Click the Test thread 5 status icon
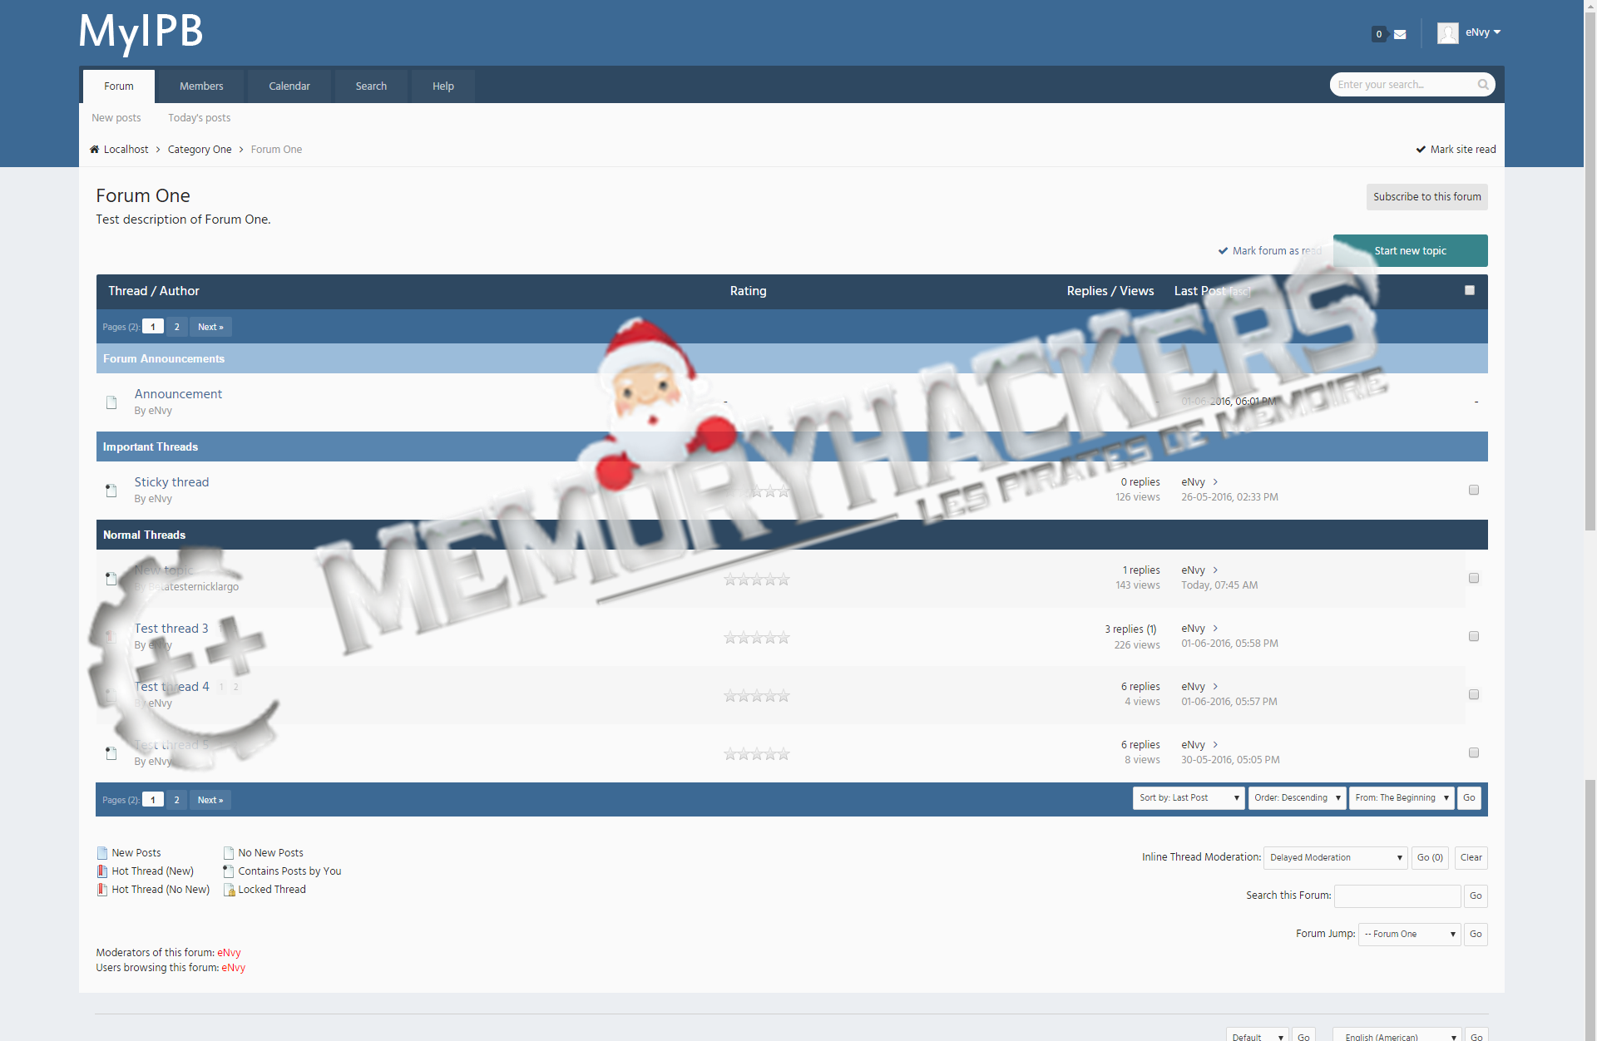This screenshot has width=1597, height=1041. [111, 753]
